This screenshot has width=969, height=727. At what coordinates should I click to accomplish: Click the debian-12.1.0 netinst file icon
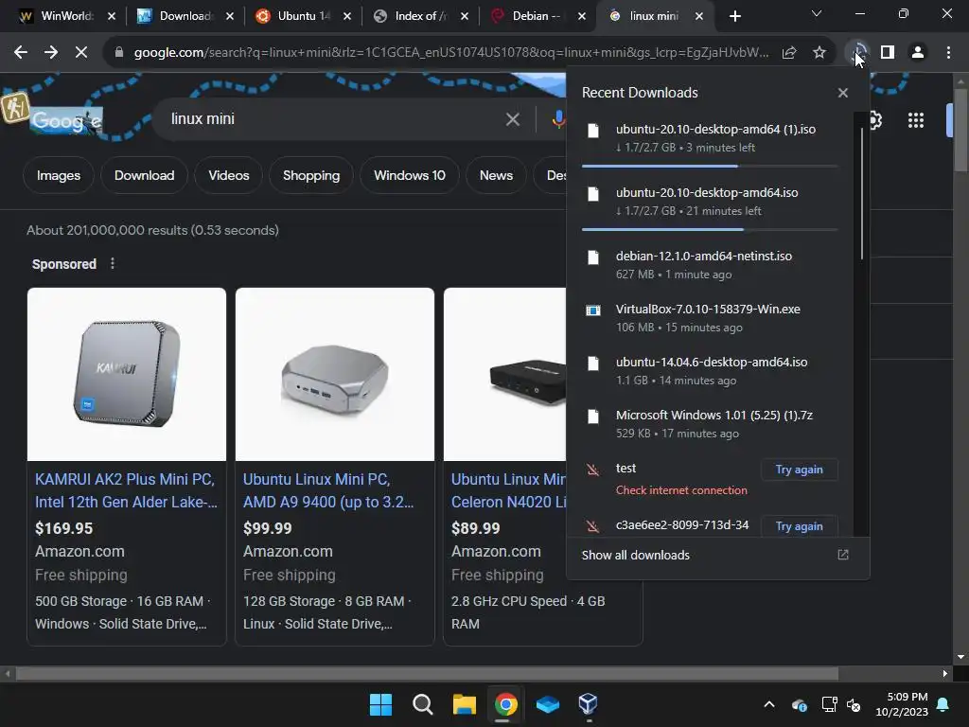click(x=592, y=257)
